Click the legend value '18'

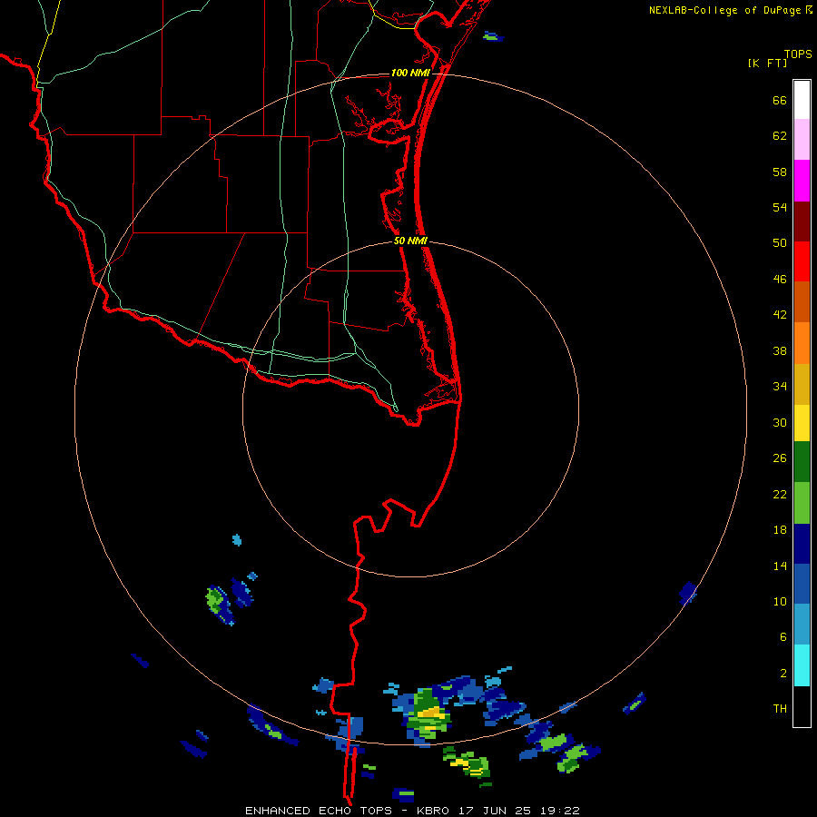[x=780, y=530]
